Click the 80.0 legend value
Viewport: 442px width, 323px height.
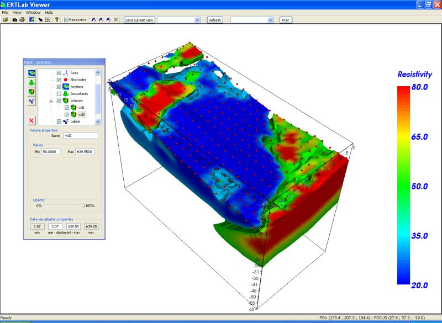419,87
